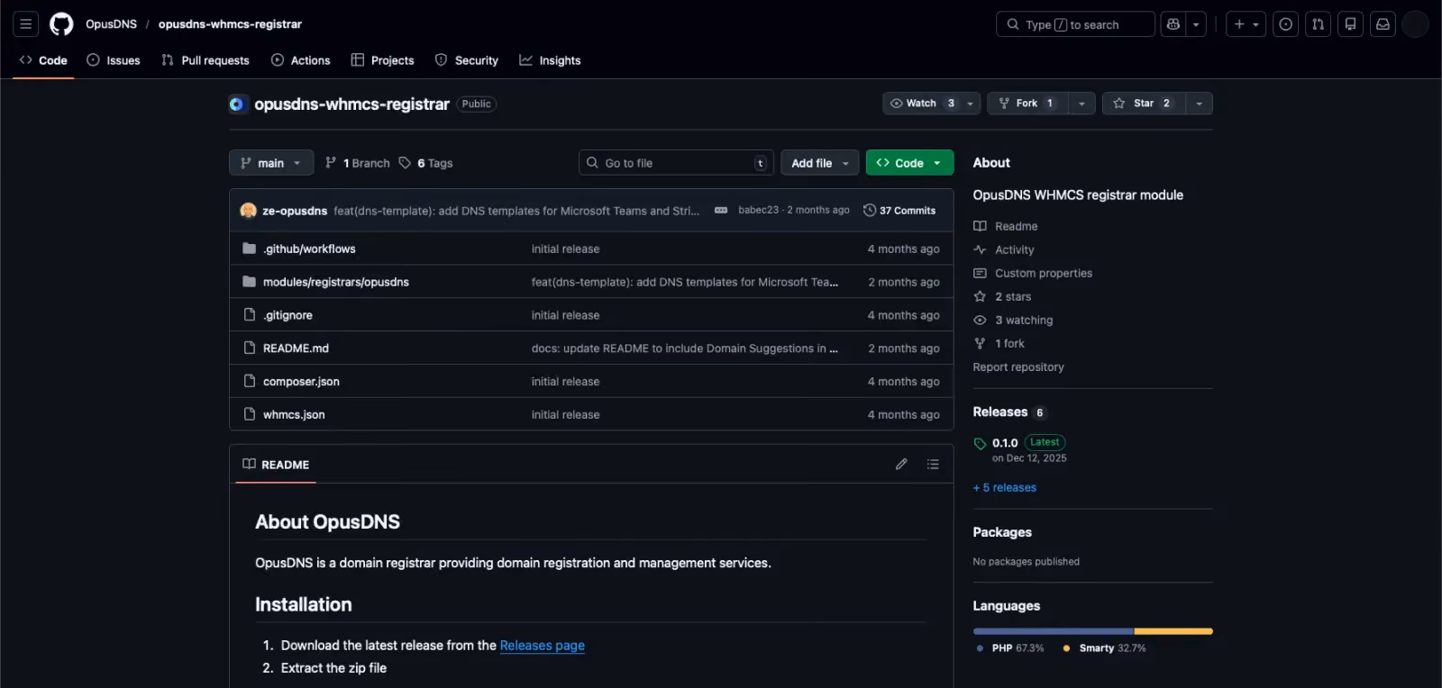The height and width of the screenshot is (688, 1442).
Task: Open the notifications inbox icon
Action: point(1383,24)
